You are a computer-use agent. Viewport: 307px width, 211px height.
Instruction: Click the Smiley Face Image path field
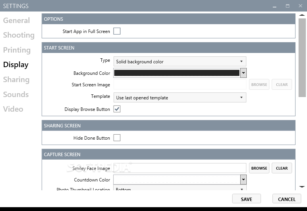coord(180,168)
